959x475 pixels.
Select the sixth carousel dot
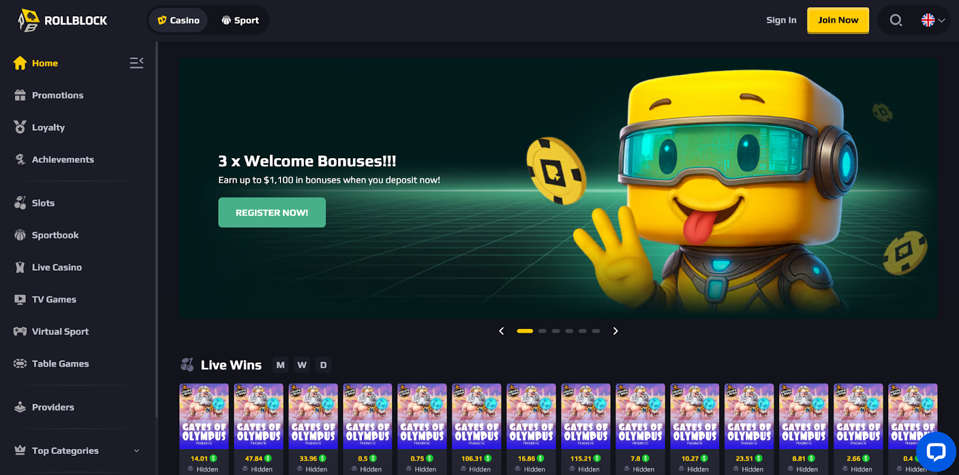pyautogui.click(x=596, y=331)
